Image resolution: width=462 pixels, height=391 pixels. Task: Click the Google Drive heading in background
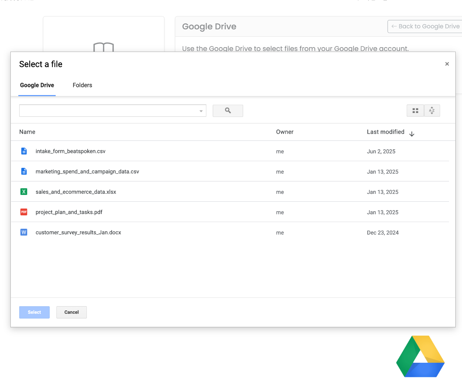tap(209, 26)
